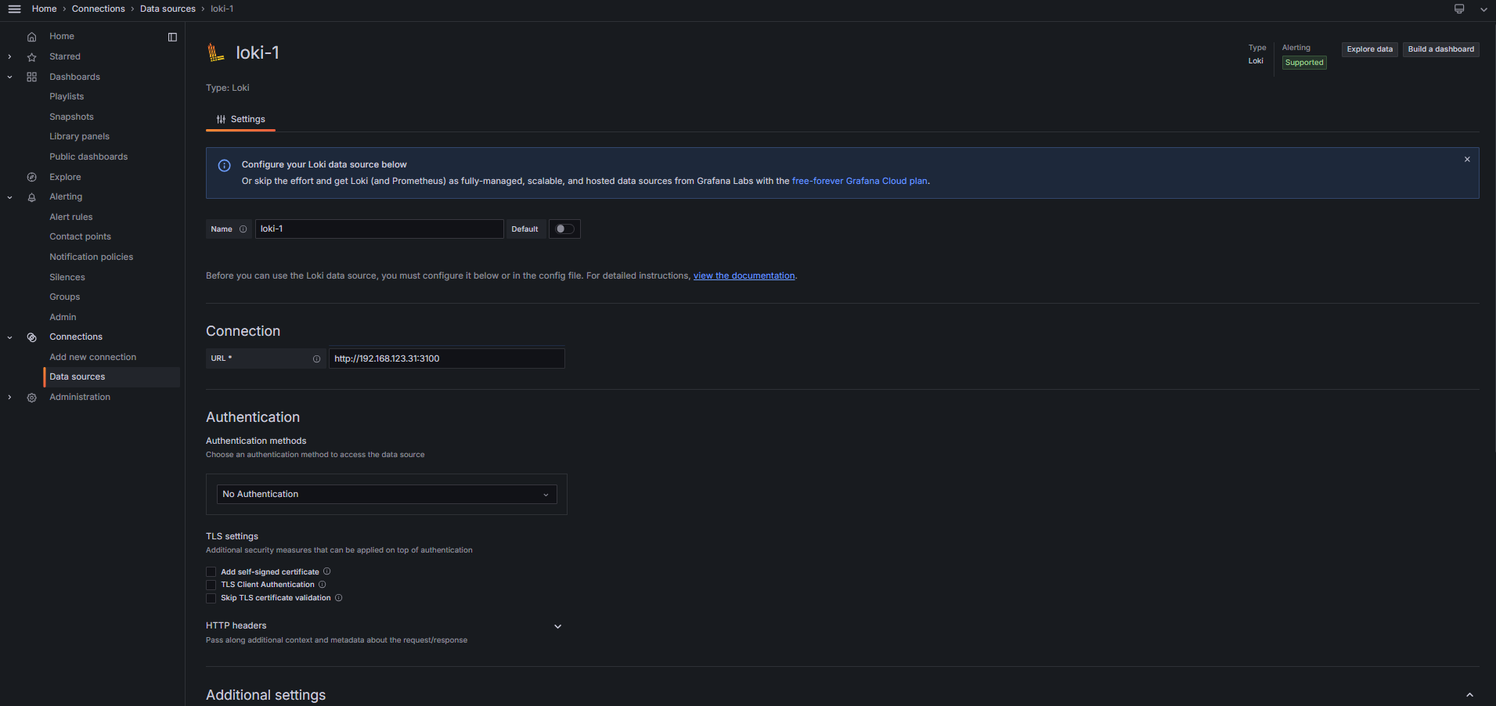
Task: Open the top-right chevron dropdown
Action: pyautogui.click(x=1483, y=9)
